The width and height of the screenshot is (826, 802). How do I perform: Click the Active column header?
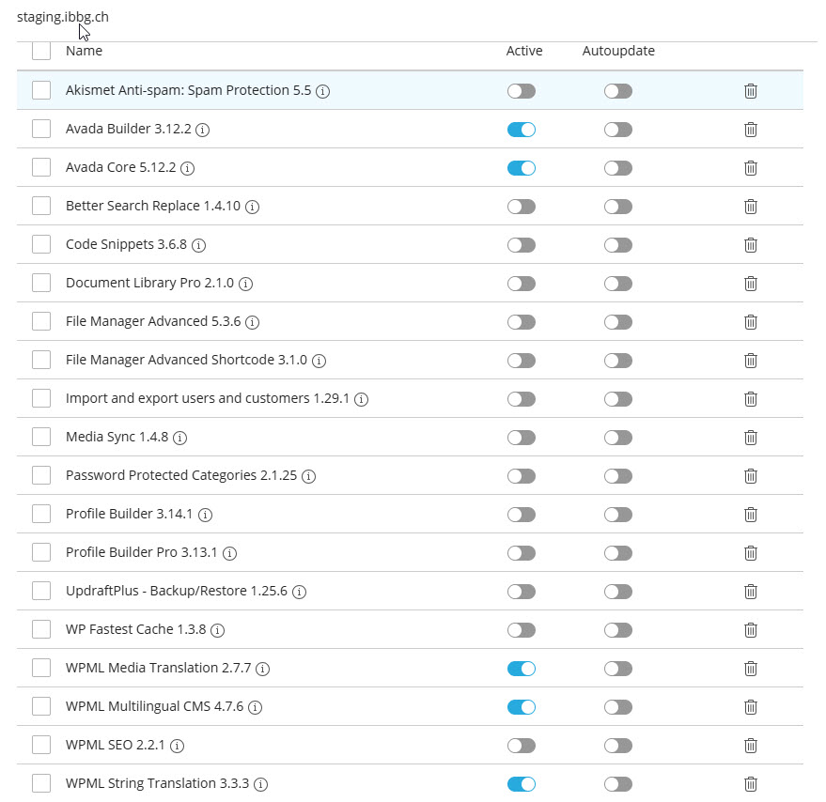tap(524, 51)
